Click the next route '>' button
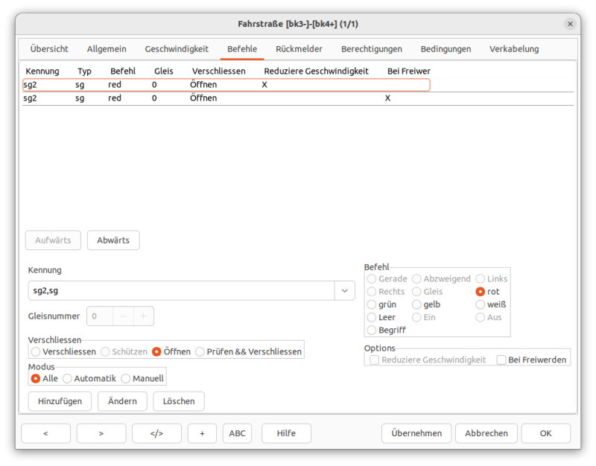Image resolution: width=596 pixels, height=466 pixels. (101, 433)
